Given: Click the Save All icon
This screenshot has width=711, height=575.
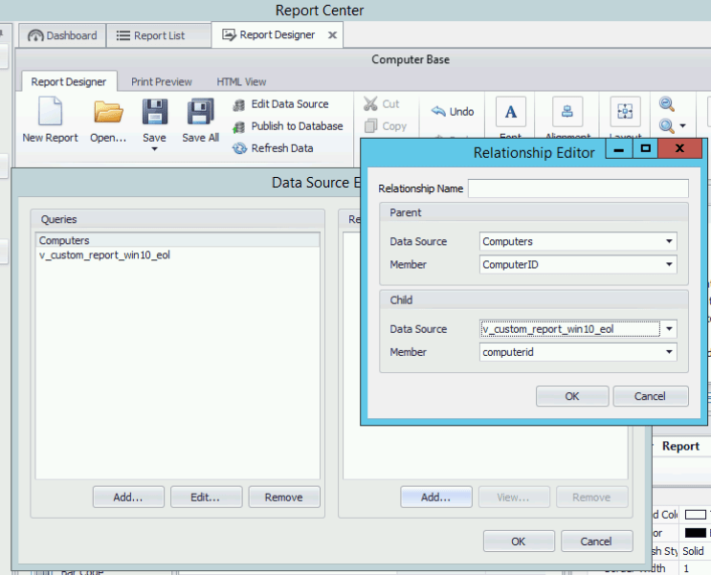Looking at the screenshot, I should click(200, 113).
